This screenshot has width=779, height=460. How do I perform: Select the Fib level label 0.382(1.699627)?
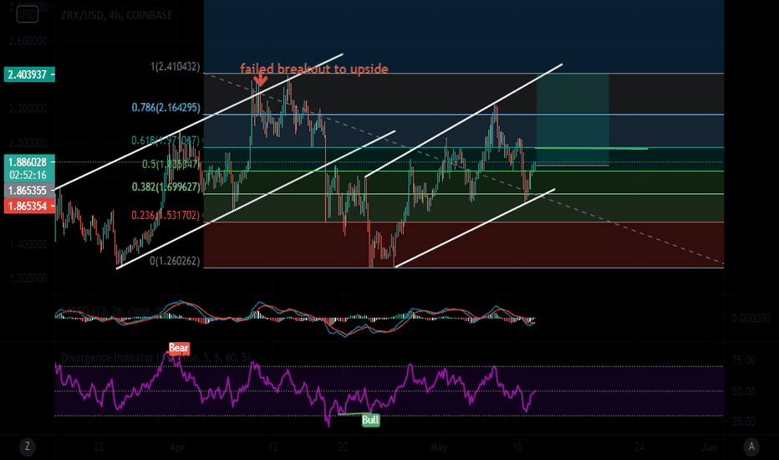(x=166, y=187)
